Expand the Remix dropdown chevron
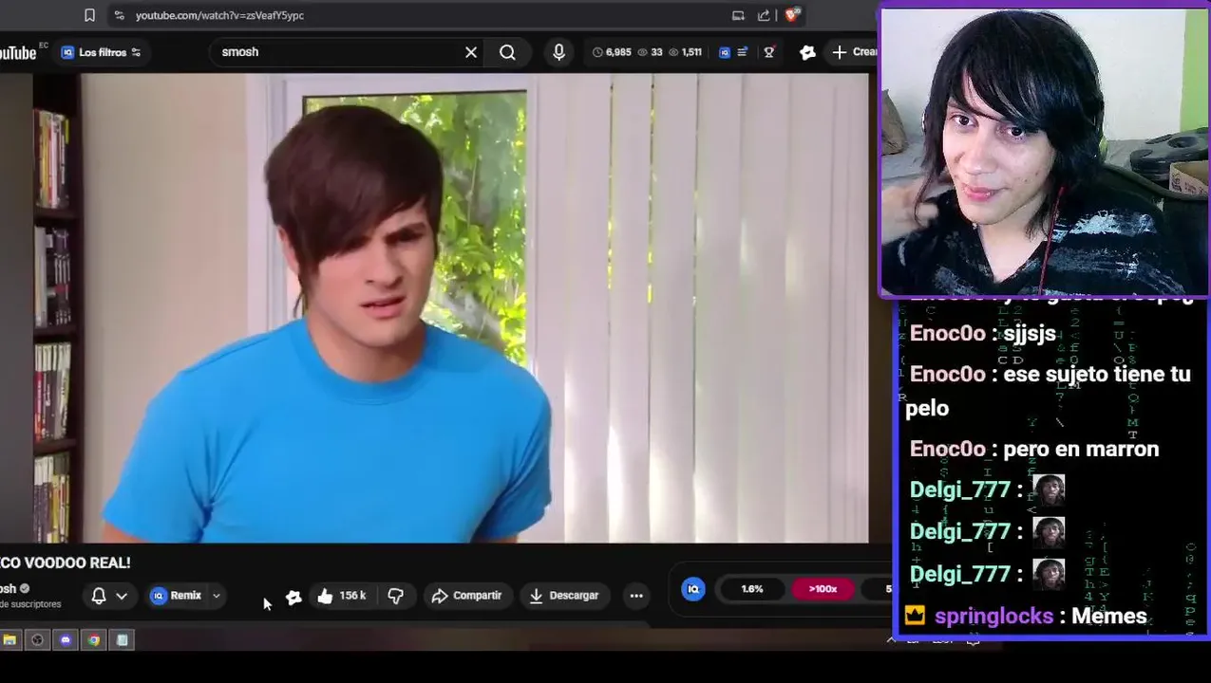This screenshot has width=1211, height=683. 217,596
